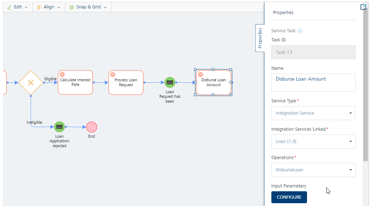Click the Align lines icon
The image size is (371, 206).
(39, 7)
